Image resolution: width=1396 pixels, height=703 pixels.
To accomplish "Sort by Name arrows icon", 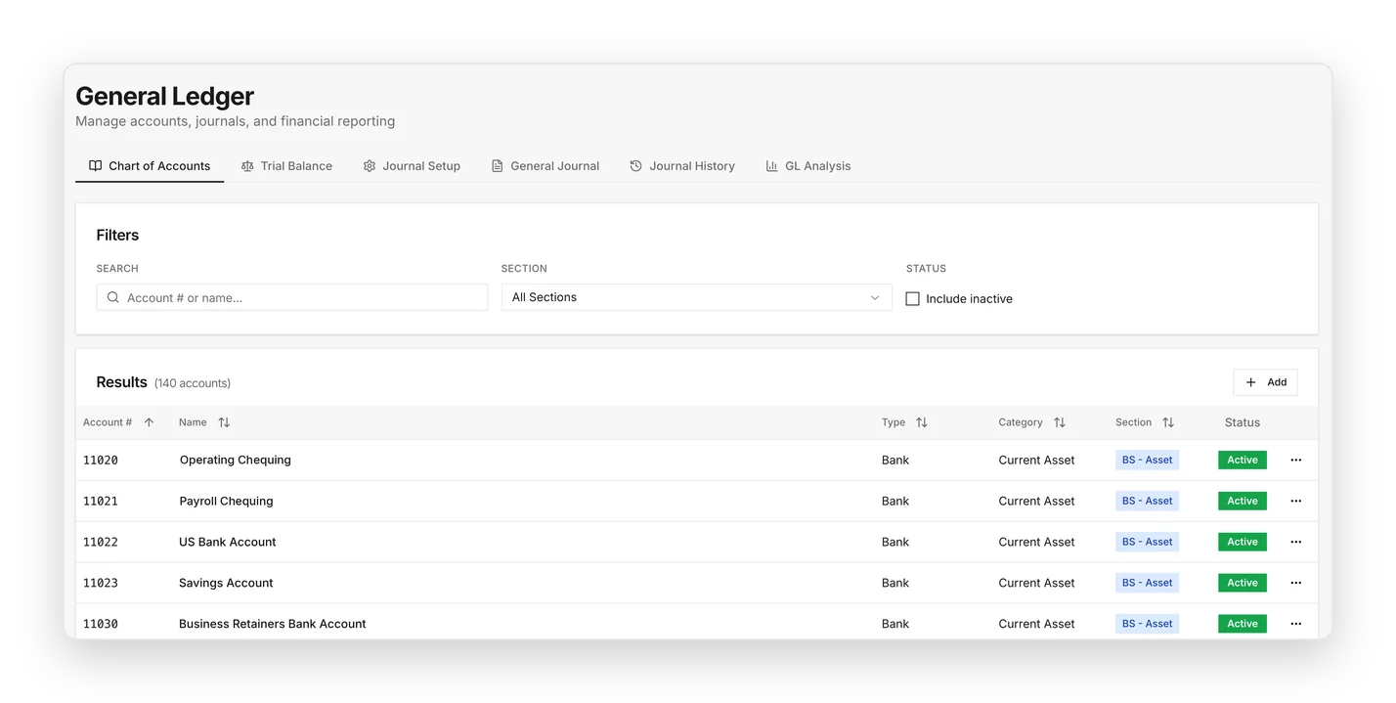I will [x=224, y=422].
